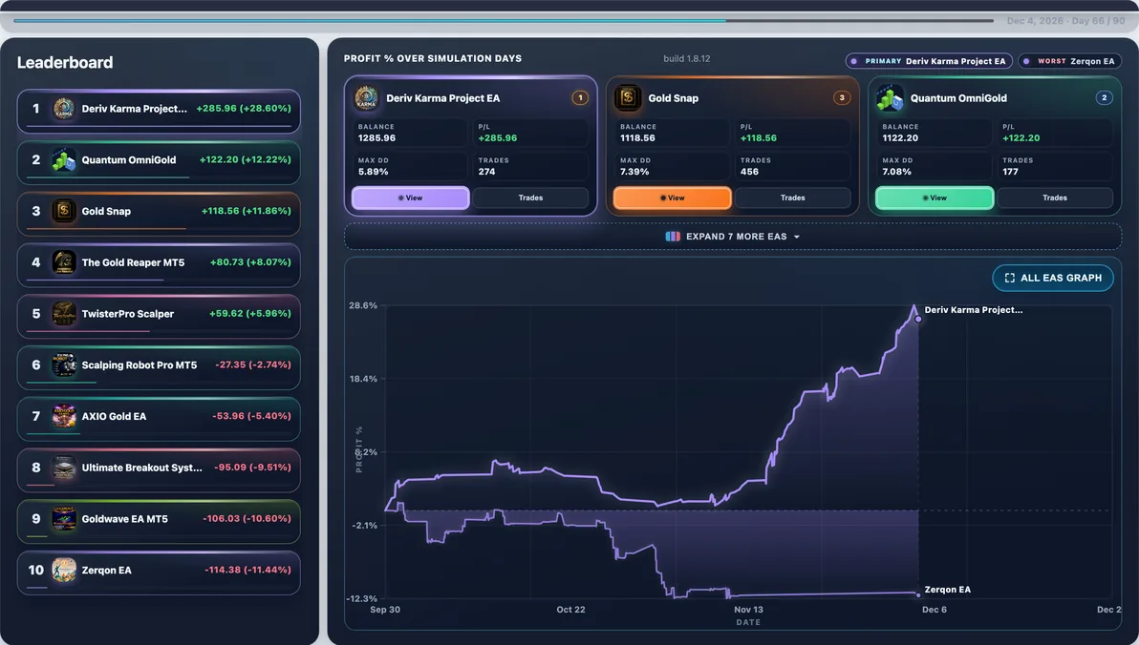Image resolution: width=1139 pixels, height=645 pixels.
Task: Click Zerqon EA endpoint marker on chart
Action: (x=918, y=594)
